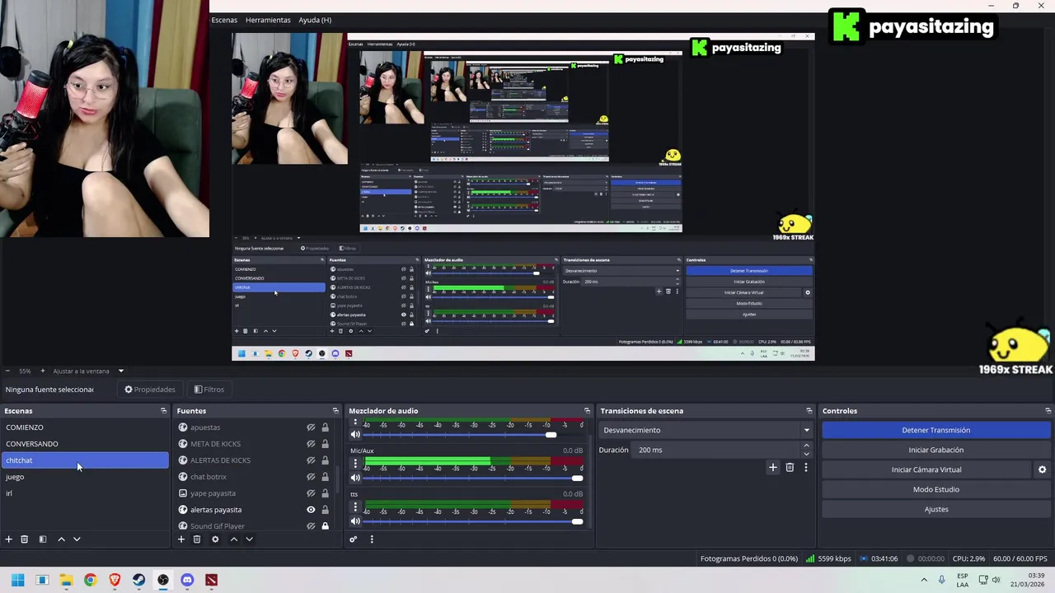Show the apuestas source

pos(311,427)
